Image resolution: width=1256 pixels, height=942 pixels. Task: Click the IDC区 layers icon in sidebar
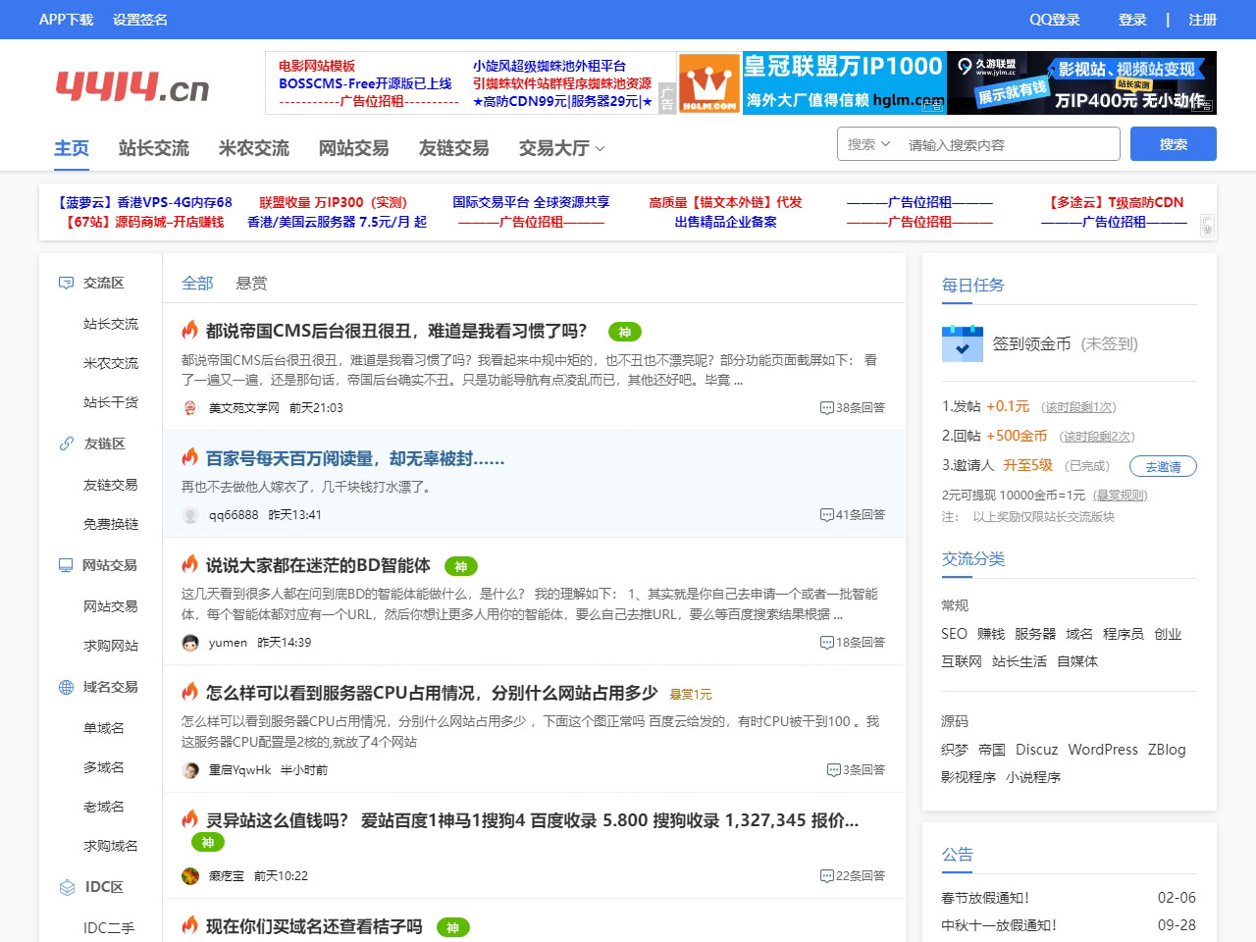tap(67, 887)
